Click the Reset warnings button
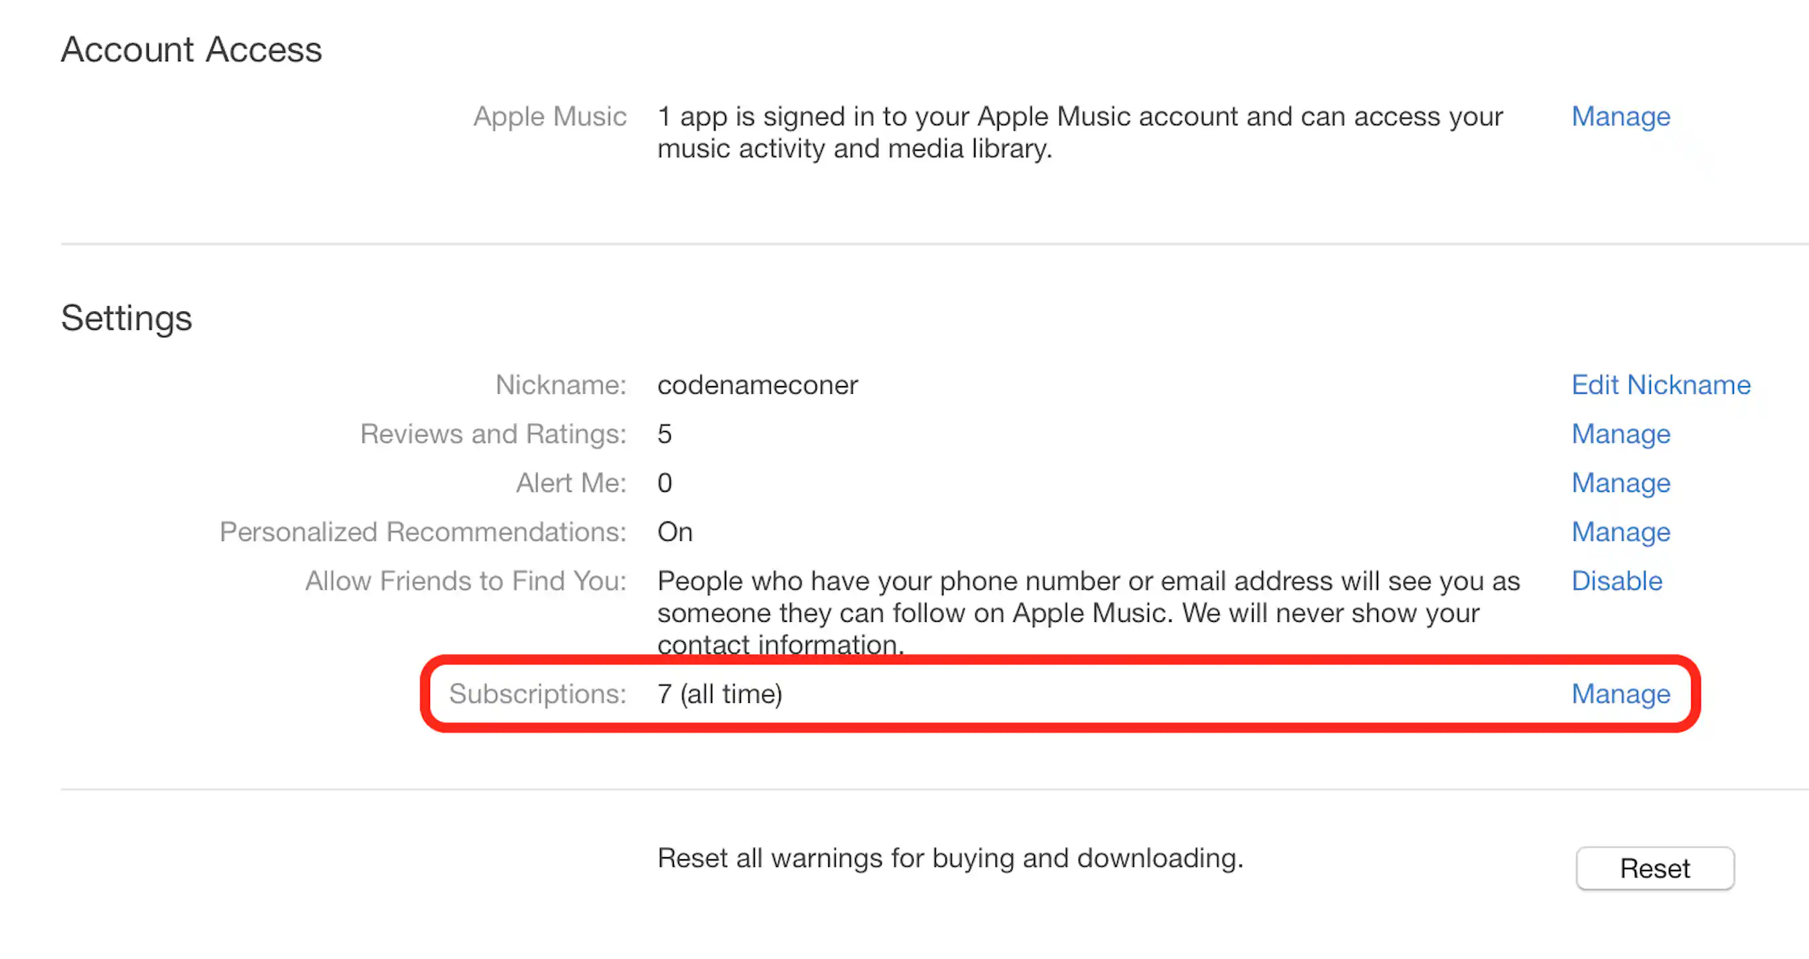Viewport: 1809px width, 959px height. 1654,869
